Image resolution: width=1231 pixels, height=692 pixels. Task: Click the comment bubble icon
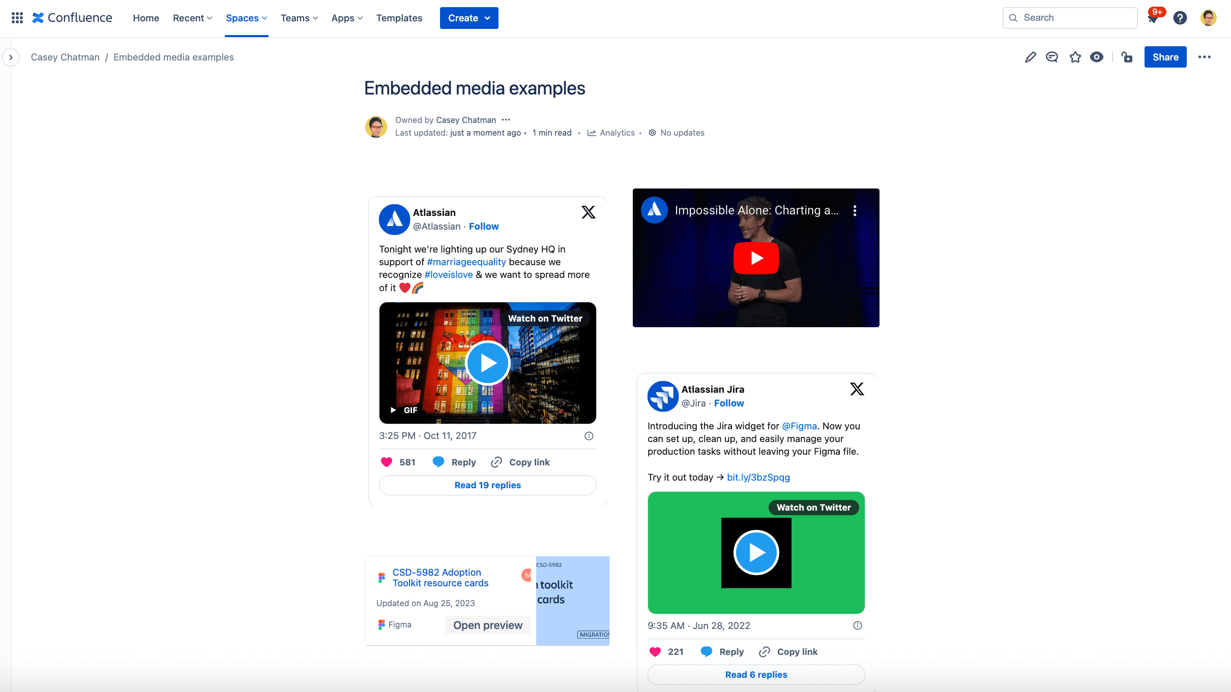click(1052, 56)
